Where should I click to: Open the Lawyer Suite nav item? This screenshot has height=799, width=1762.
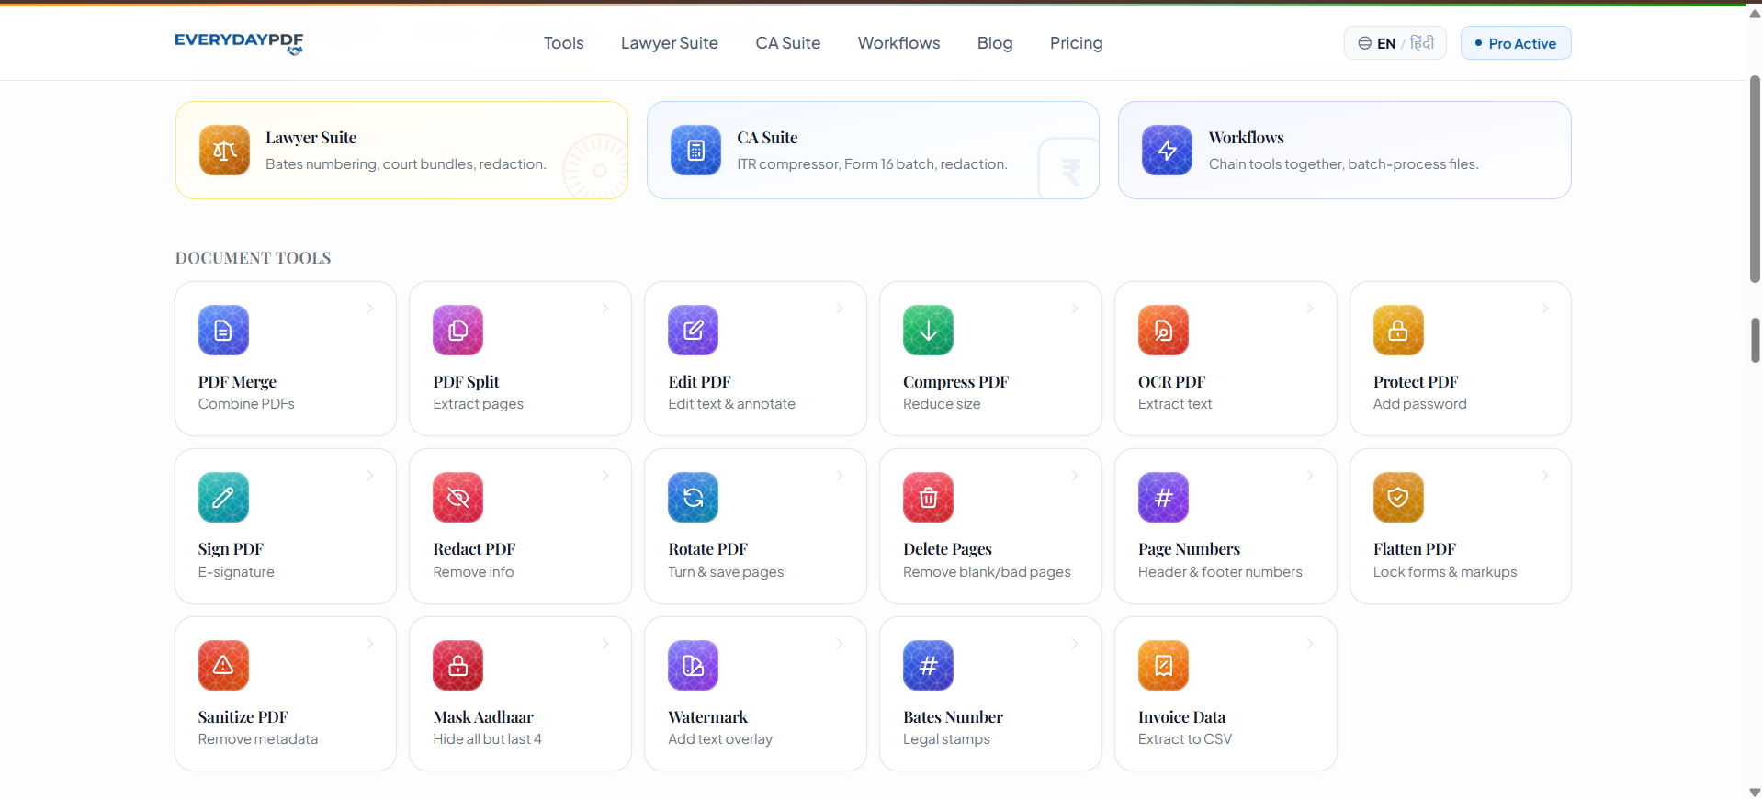click(x=670, y=43)
